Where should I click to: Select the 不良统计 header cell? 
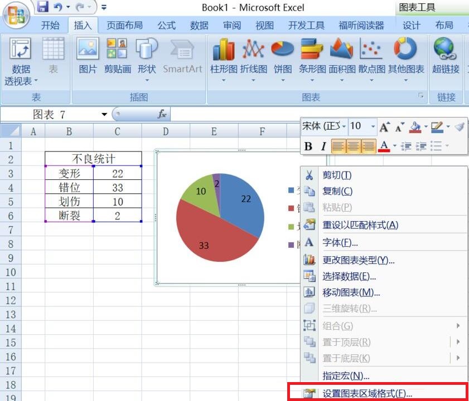93,159
